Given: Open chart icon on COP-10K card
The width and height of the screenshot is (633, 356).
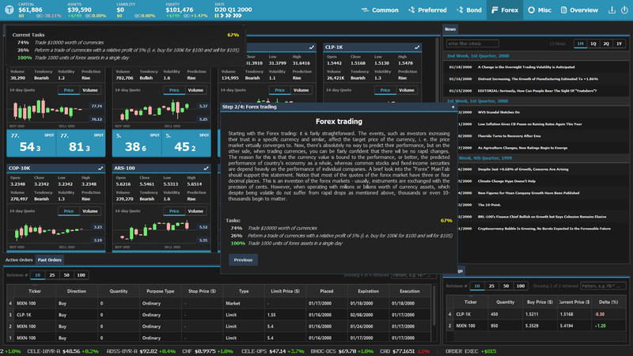Looking at the screenshot, I should tap(100, 168).
